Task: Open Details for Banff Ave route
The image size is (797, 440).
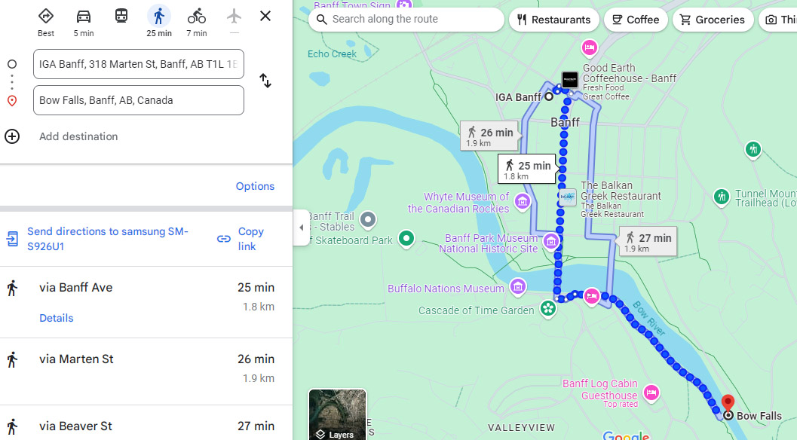Action: point(57,318)
